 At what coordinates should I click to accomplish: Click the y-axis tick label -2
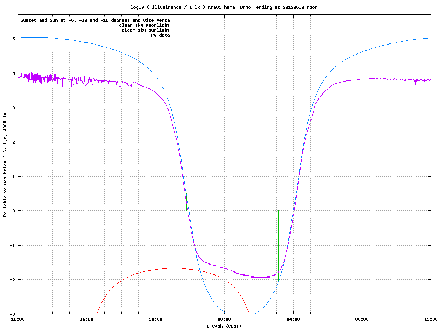point(12,280)
